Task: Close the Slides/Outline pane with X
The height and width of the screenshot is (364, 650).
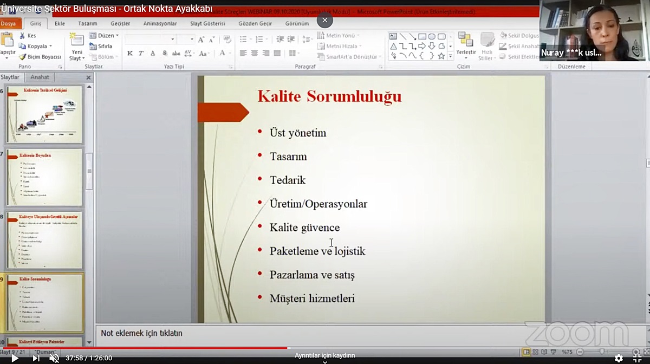Action: [x=88, y=77]
